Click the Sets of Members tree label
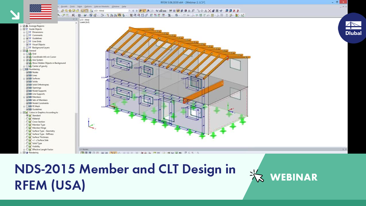 click(x=40, y=100)
